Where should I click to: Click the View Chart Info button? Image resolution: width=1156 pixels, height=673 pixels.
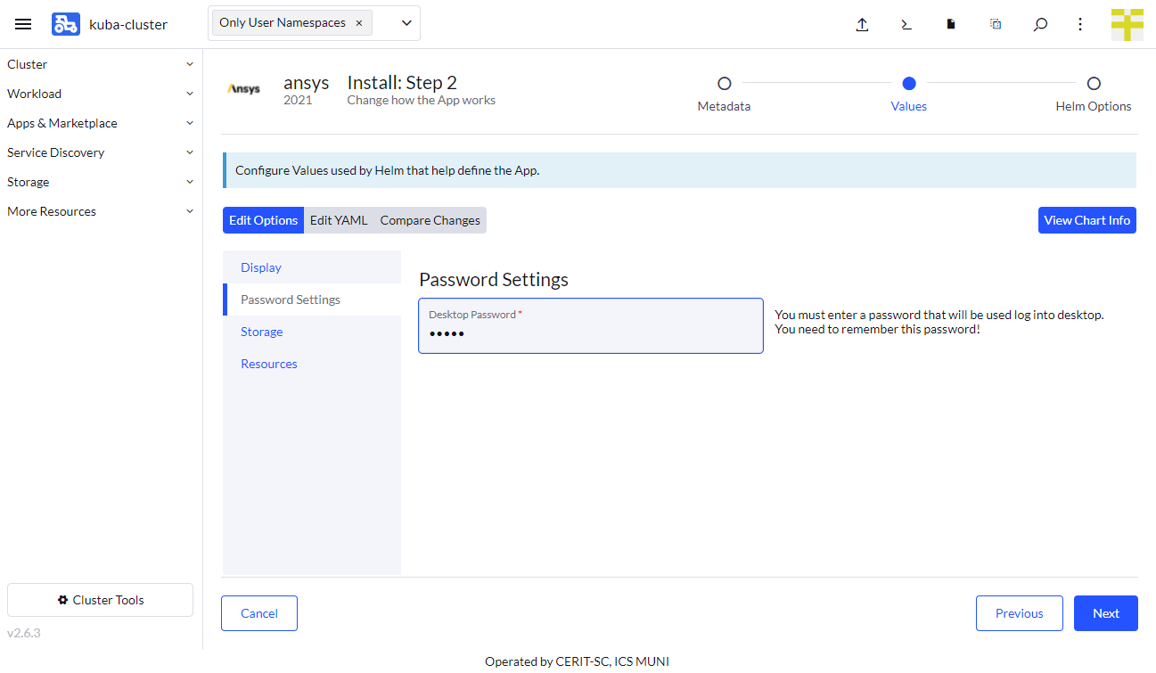[x=1086, y=219]
